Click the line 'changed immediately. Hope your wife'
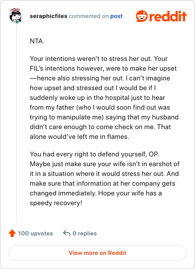The width and height of the screenshot is (195, 269). coord(96,193)
